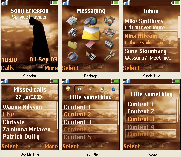
Task: Open the yellow folder File Manager icon
Action: (x=72, y=45)
